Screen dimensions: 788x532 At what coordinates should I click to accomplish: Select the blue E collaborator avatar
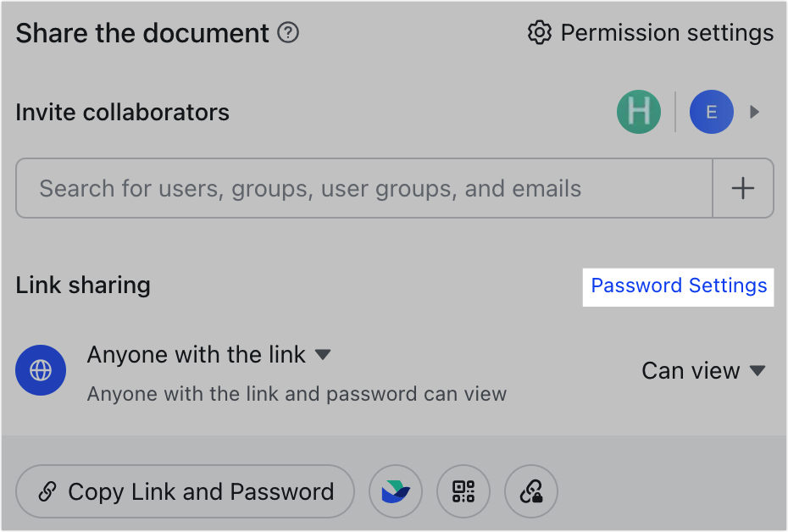[x=711, y=112]
